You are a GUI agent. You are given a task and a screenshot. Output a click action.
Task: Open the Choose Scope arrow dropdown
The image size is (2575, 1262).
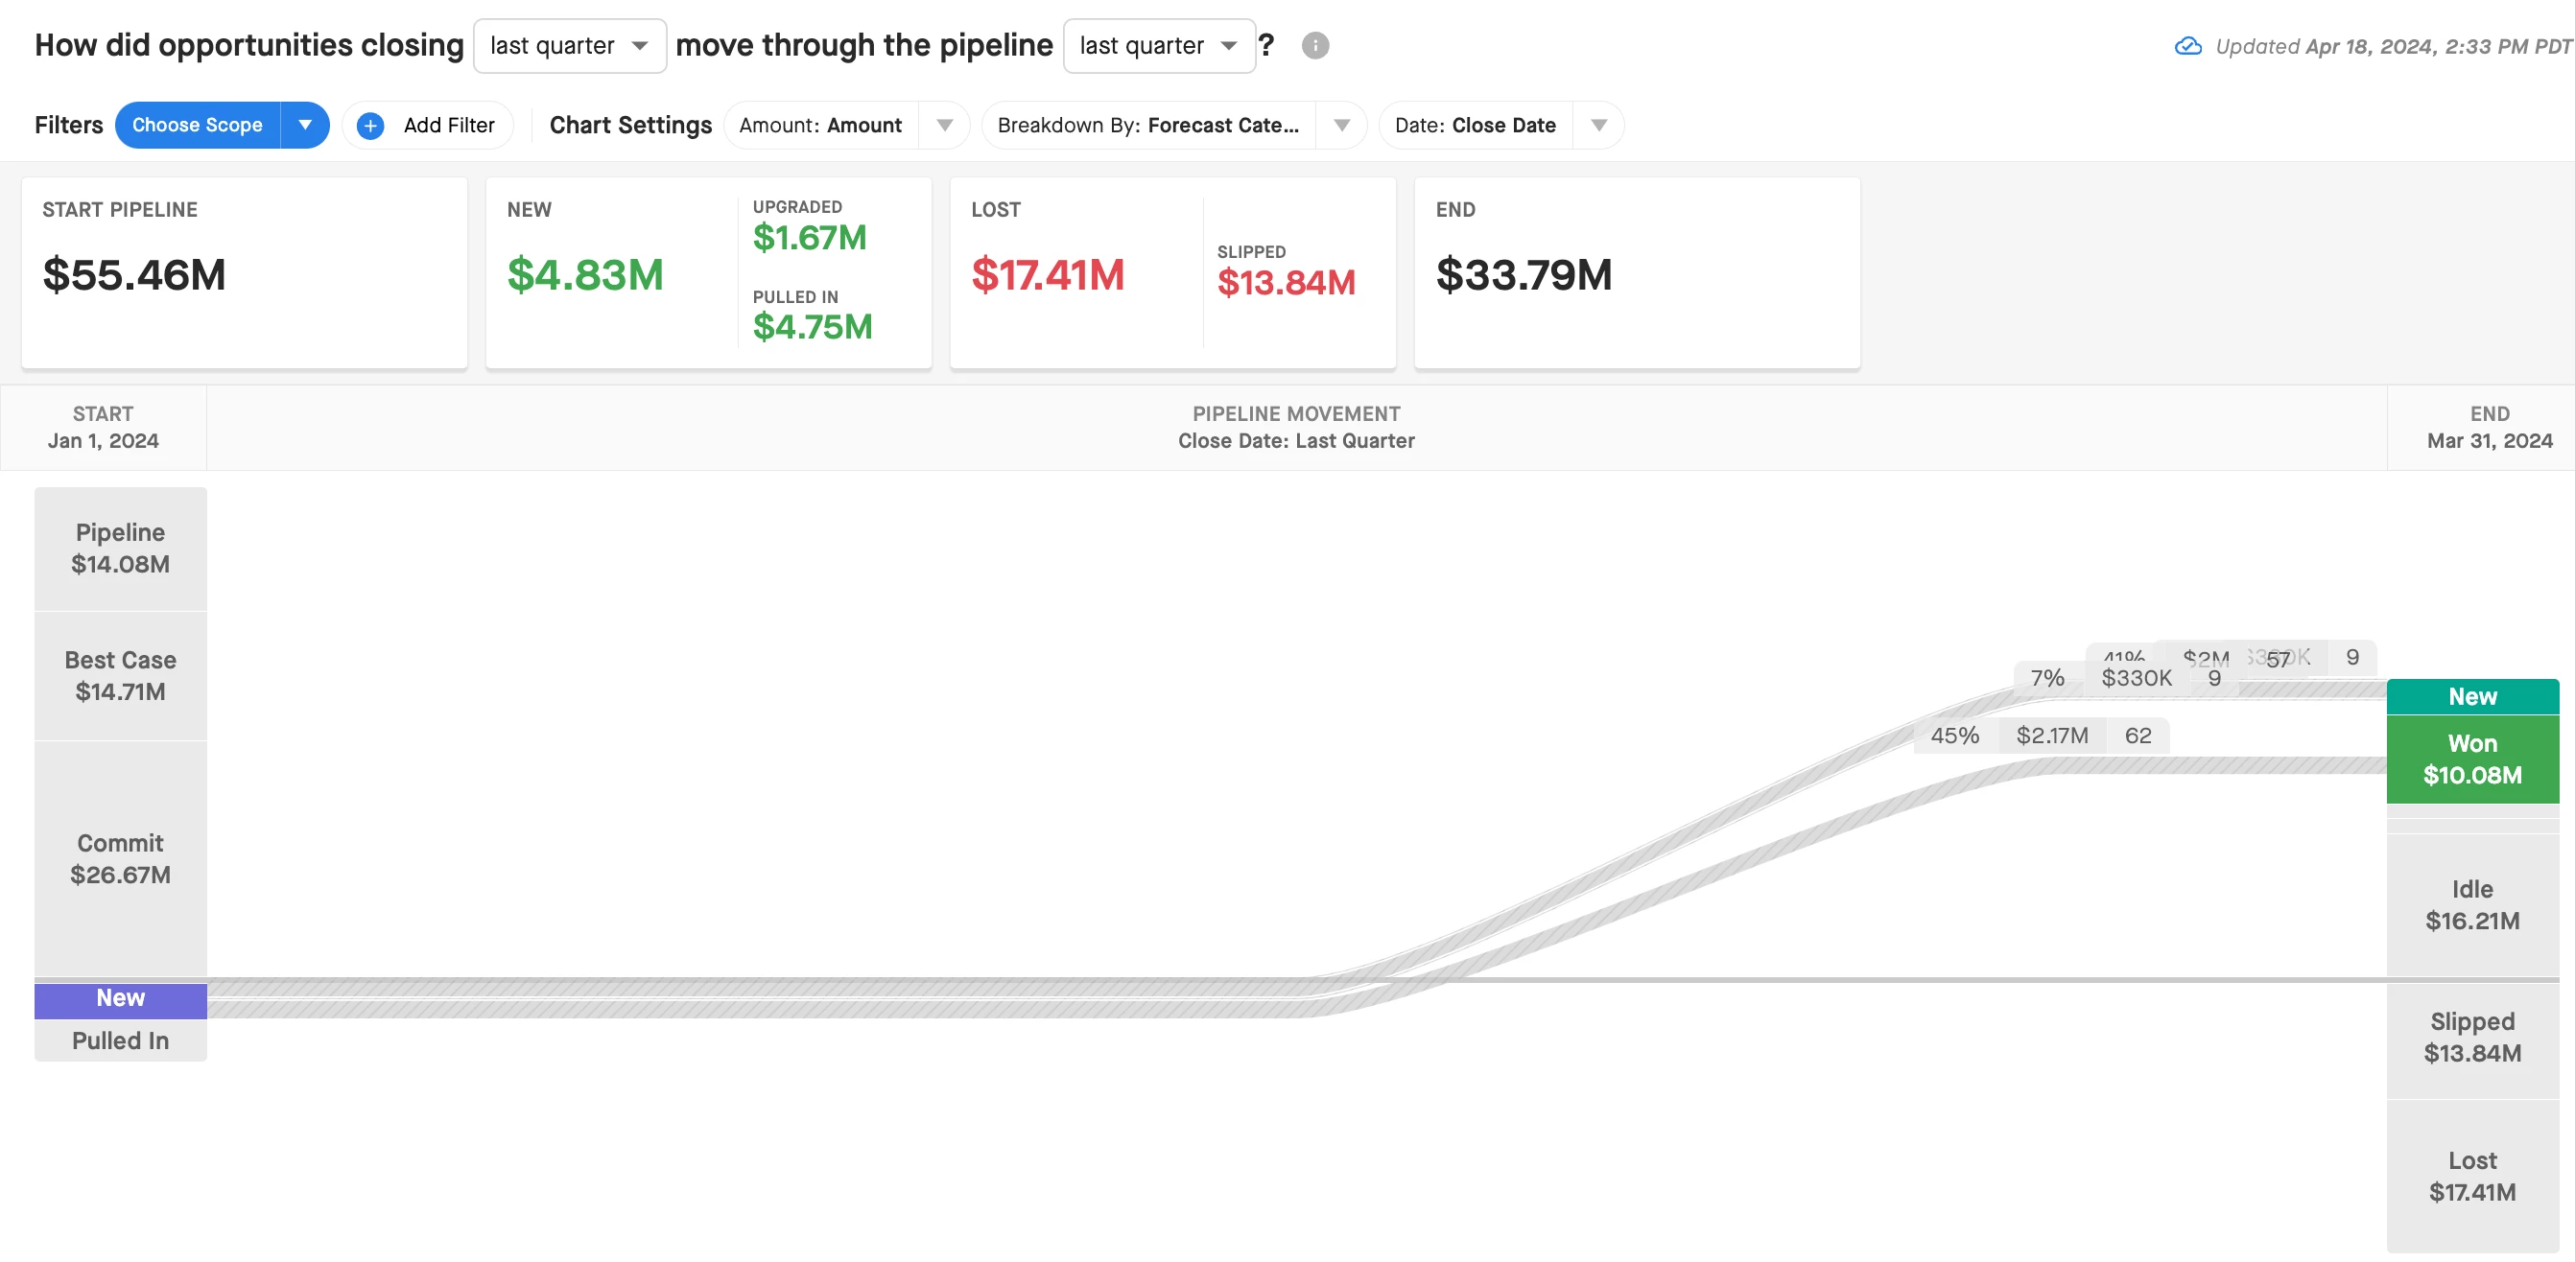(x=305, y=126)
